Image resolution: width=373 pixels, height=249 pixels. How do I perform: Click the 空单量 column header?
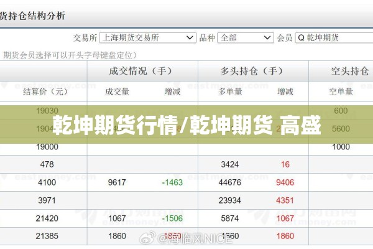point(341,92)
